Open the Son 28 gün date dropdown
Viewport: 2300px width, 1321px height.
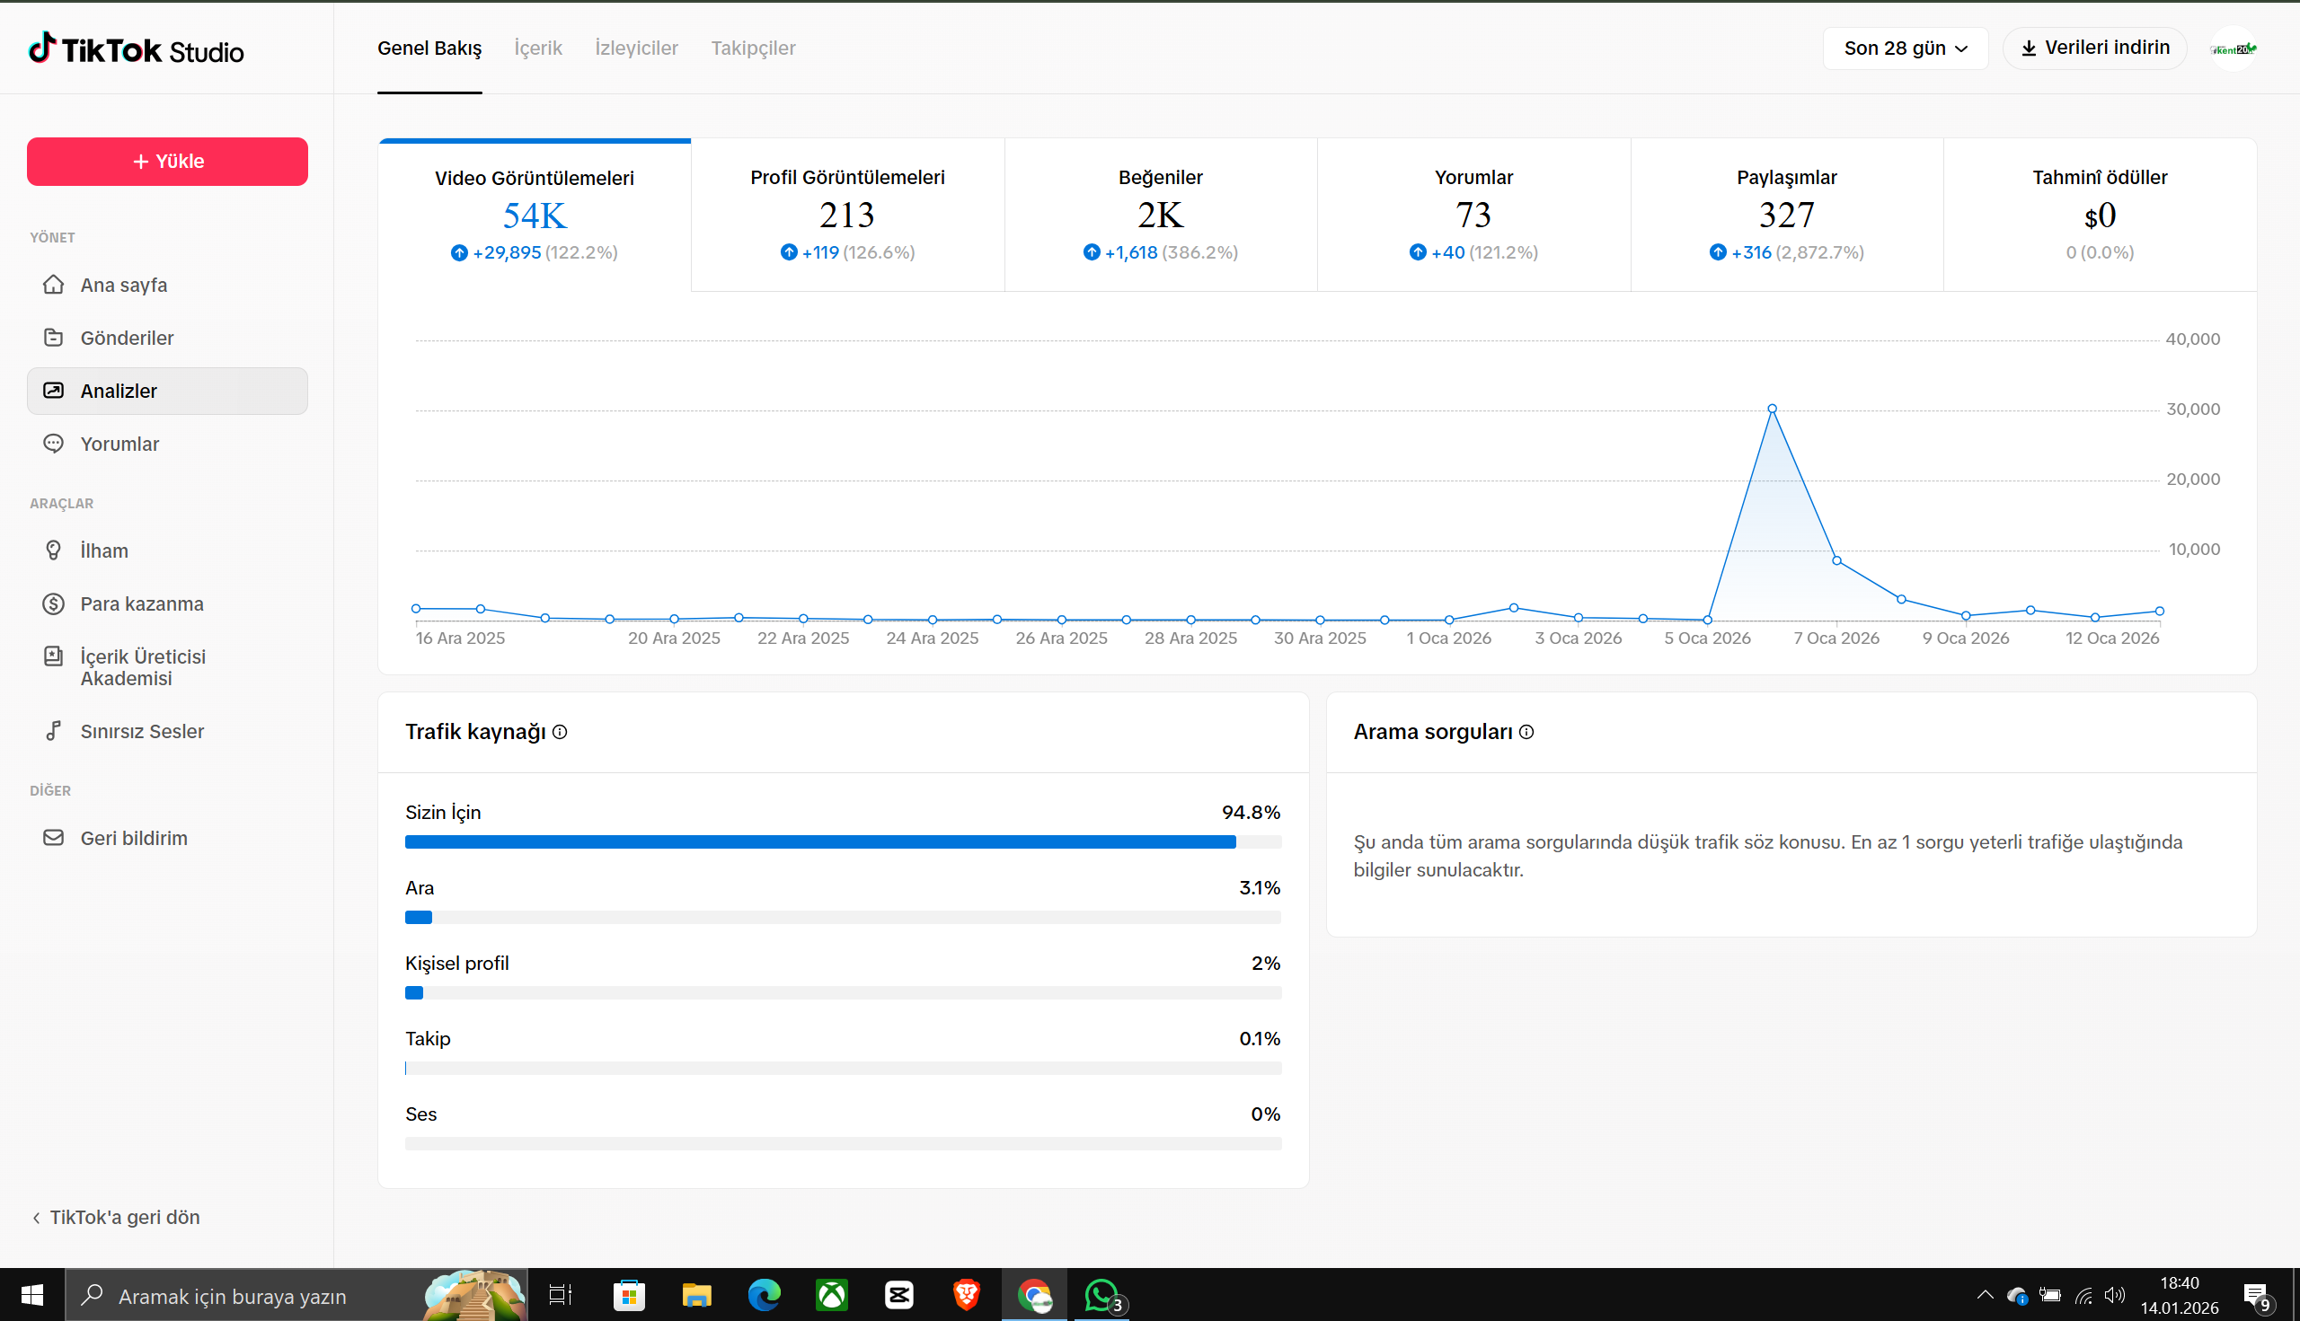[1906, 48]
